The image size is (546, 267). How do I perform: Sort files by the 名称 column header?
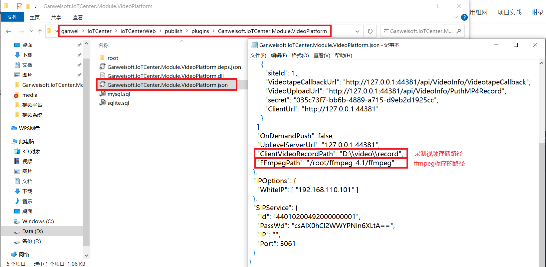point(104,45)
